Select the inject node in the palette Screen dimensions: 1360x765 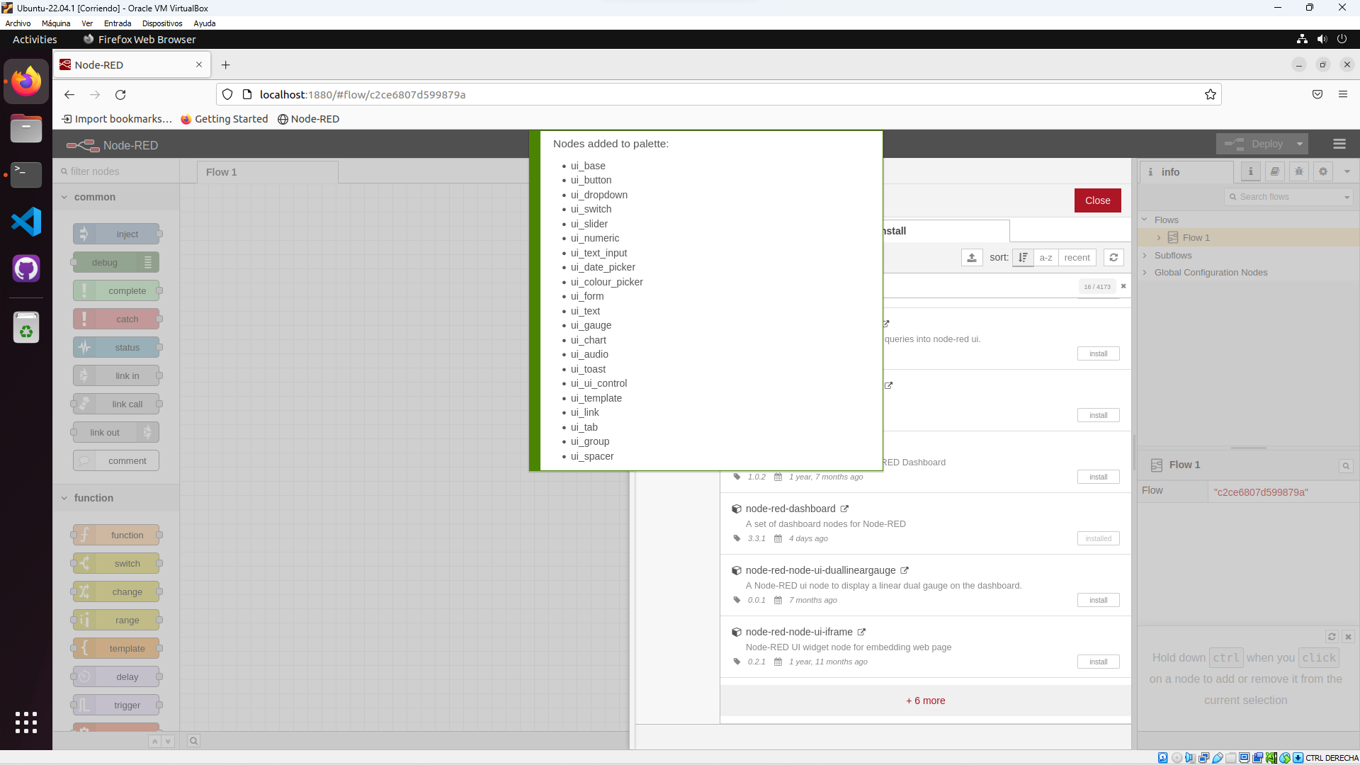click(118, 234)
